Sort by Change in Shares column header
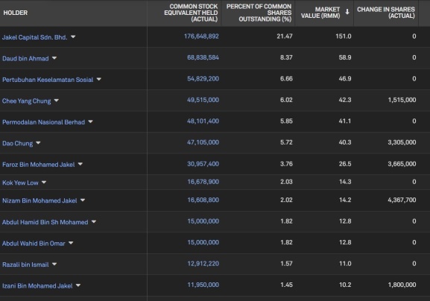The height and width of the screenshot is (301, 430). (x=386, y=13)
